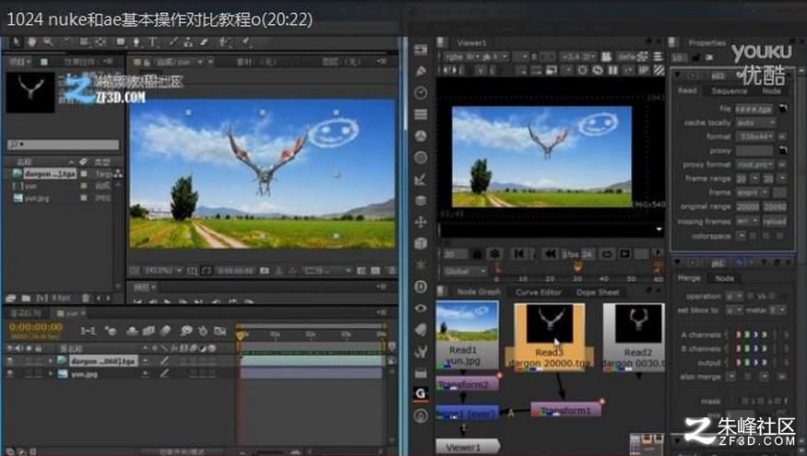Open Nuke Merge nodes layers icon
807x456 pixels.
pyautogui.click(x=421, y=201)
